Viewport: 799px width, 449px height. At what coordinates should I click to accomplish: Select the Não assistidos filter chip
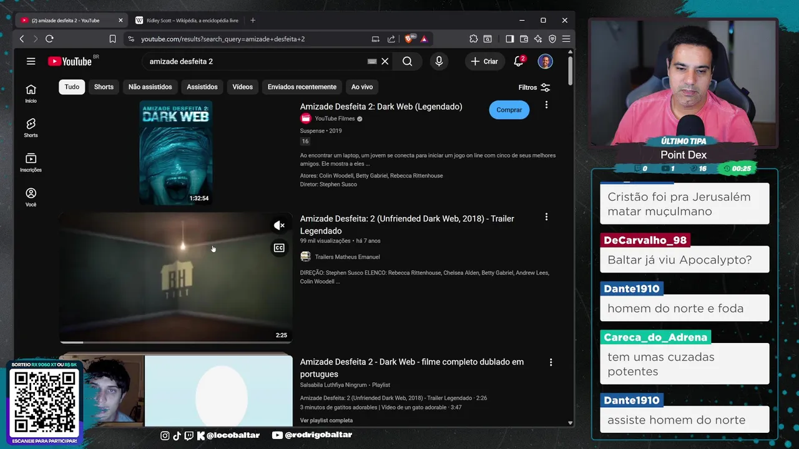click(150, 87)
